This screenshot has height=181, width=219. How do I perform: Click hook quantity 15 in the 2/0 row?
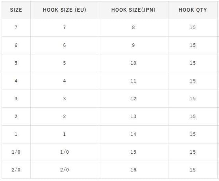click(x=192, y=170)
